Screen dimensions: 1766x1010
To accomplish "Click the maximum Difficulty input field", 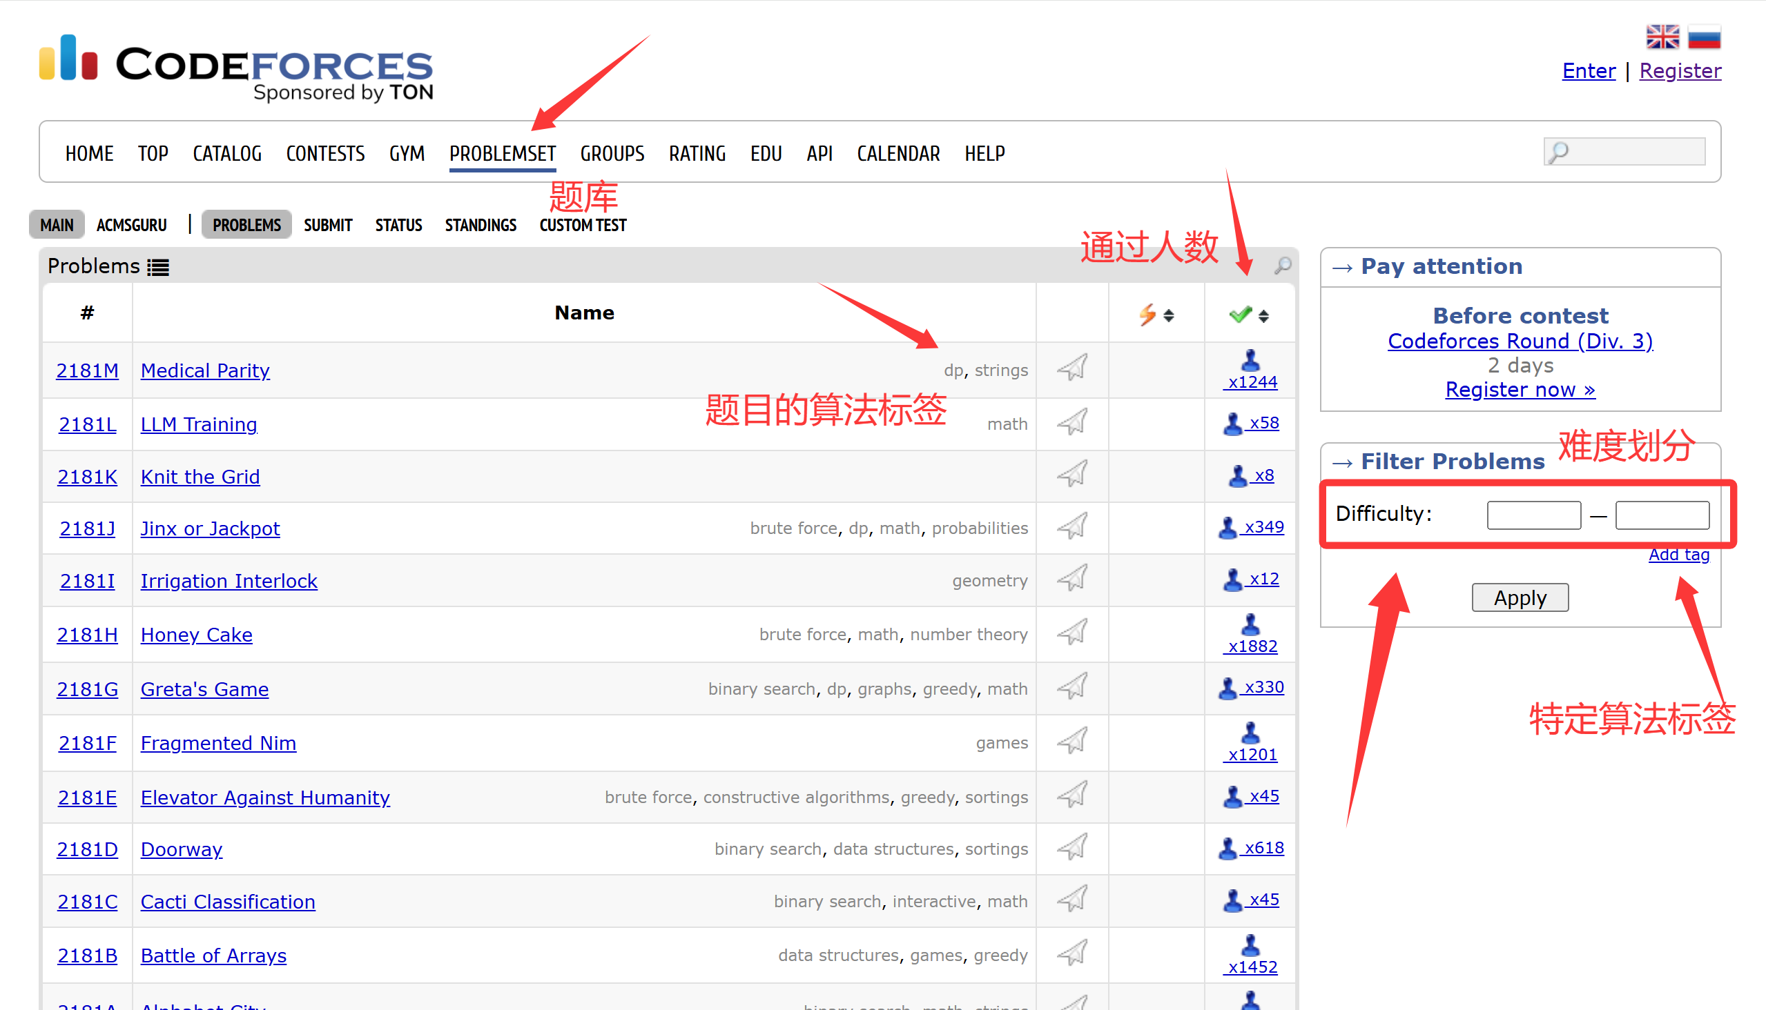I will click(x=1662, y=515).
